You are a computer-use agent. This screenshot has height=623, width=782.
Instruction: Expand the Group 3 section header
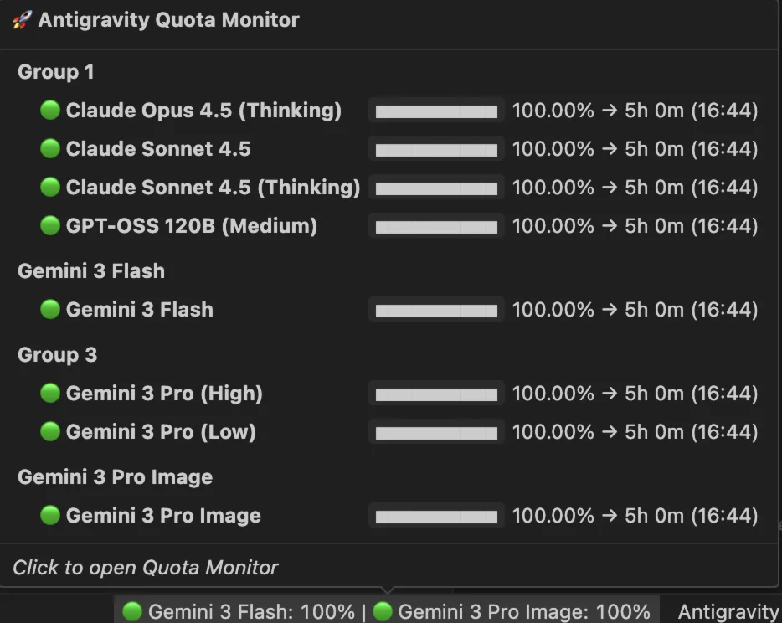(57, 354)
